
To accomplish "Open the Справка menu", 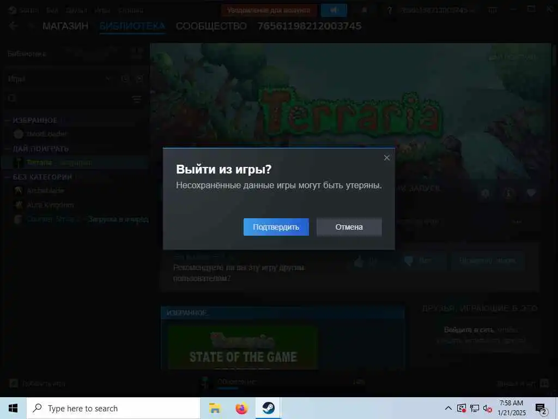I will pyautogui.click(x=131, y=10).
